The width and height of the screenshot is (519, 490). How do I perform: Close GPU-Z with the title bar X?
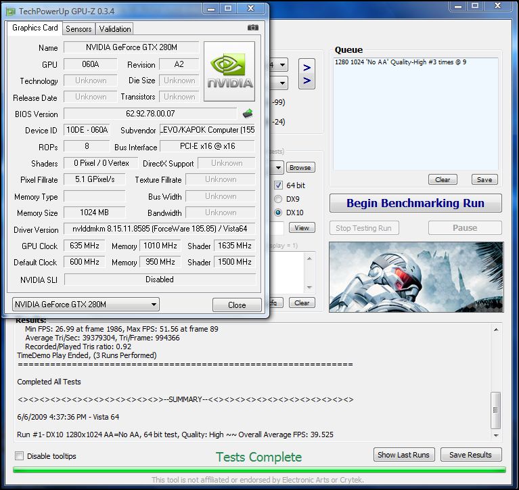click(251, 9)
